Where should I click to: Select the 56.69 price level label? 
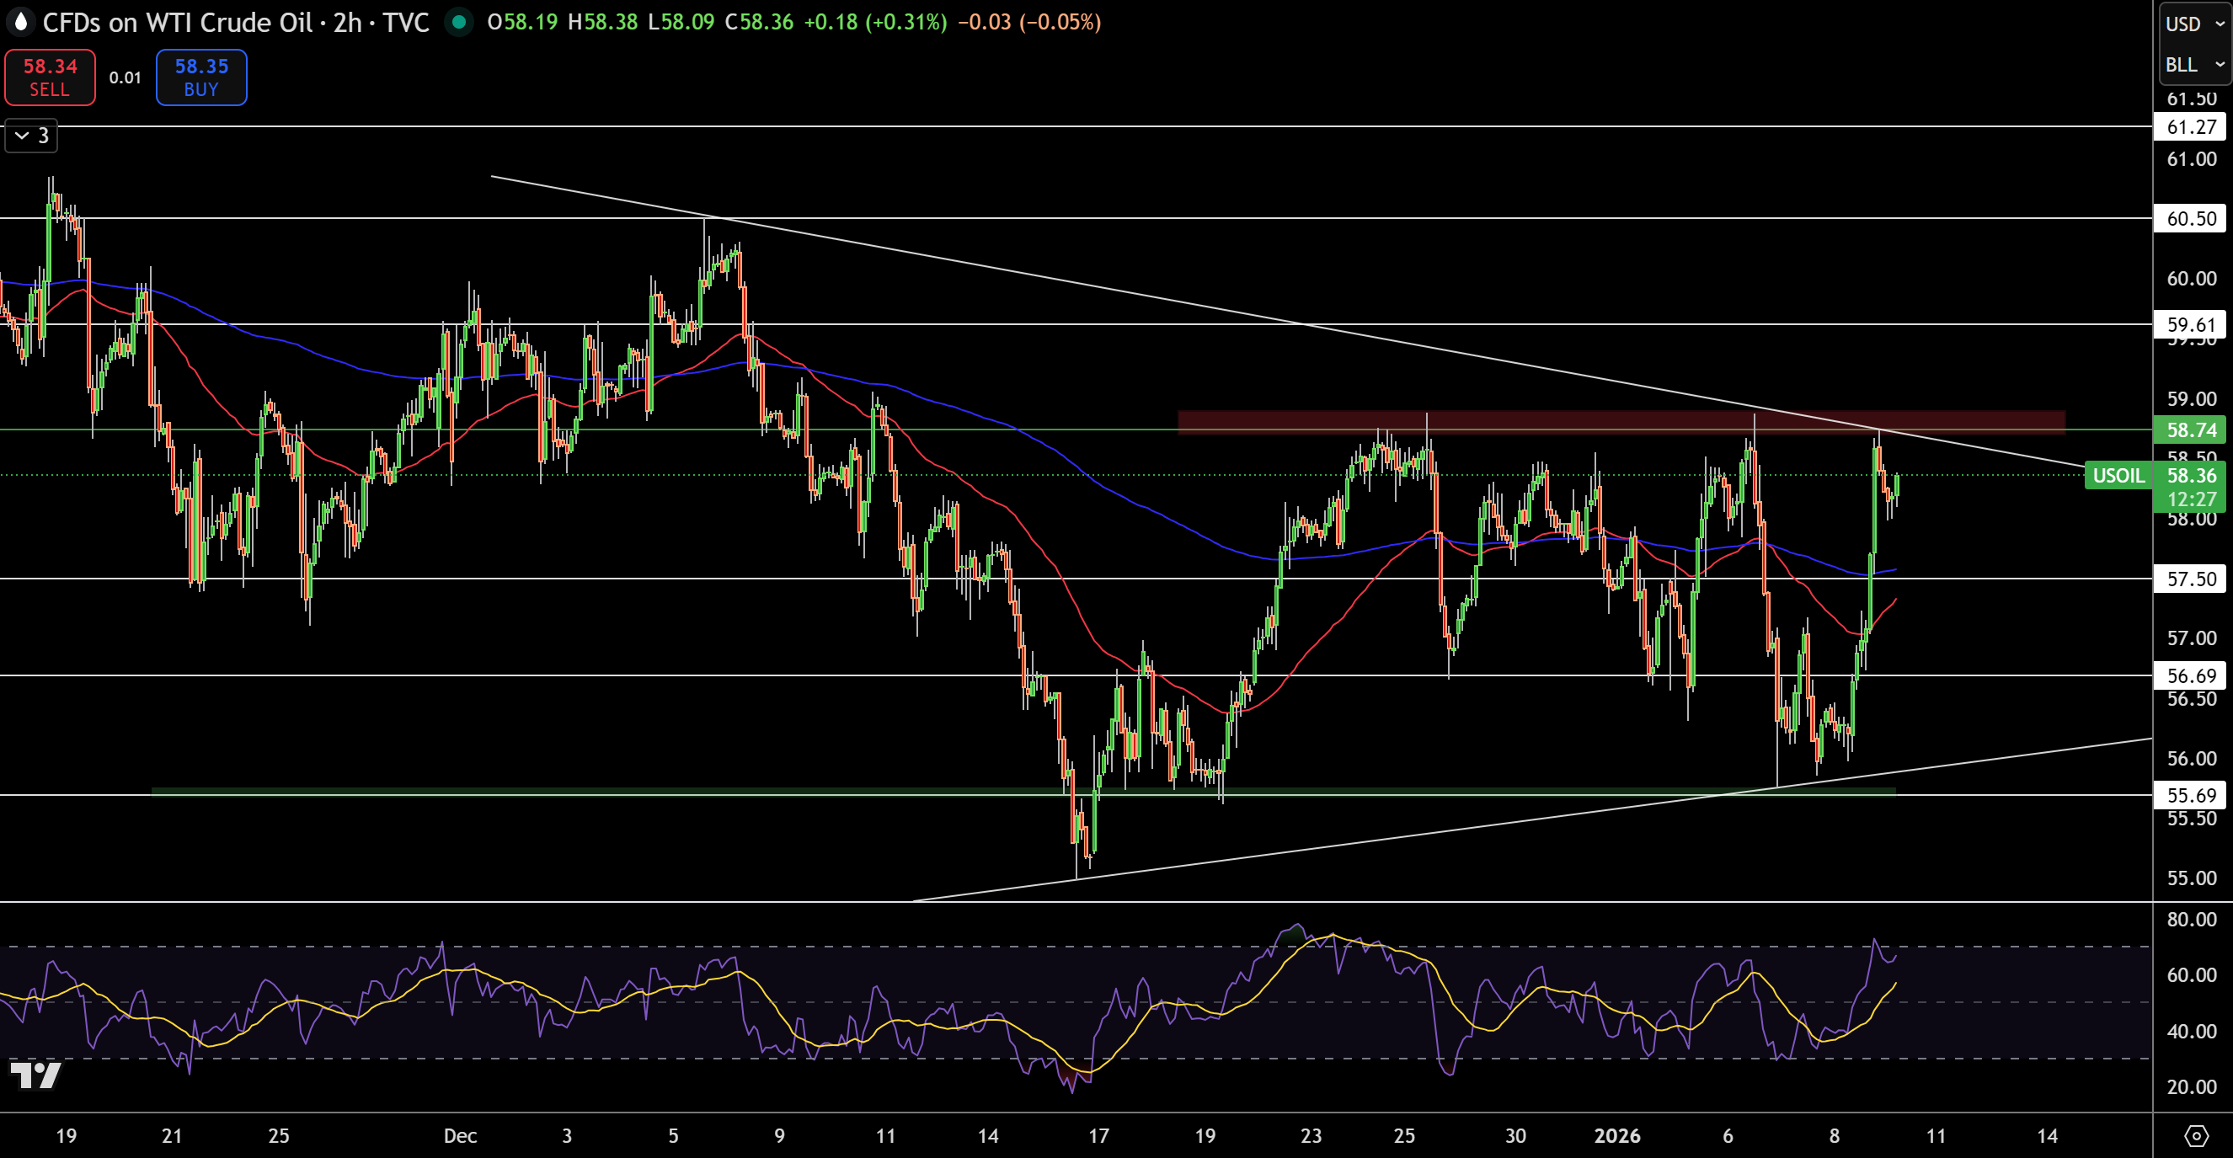(2191, 675)
